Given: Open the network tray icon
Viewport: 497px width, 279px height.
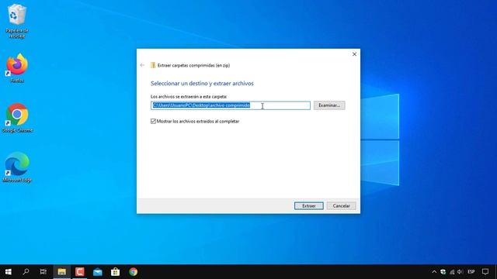Looking at the screenshot, I should [x=452, y=272].
